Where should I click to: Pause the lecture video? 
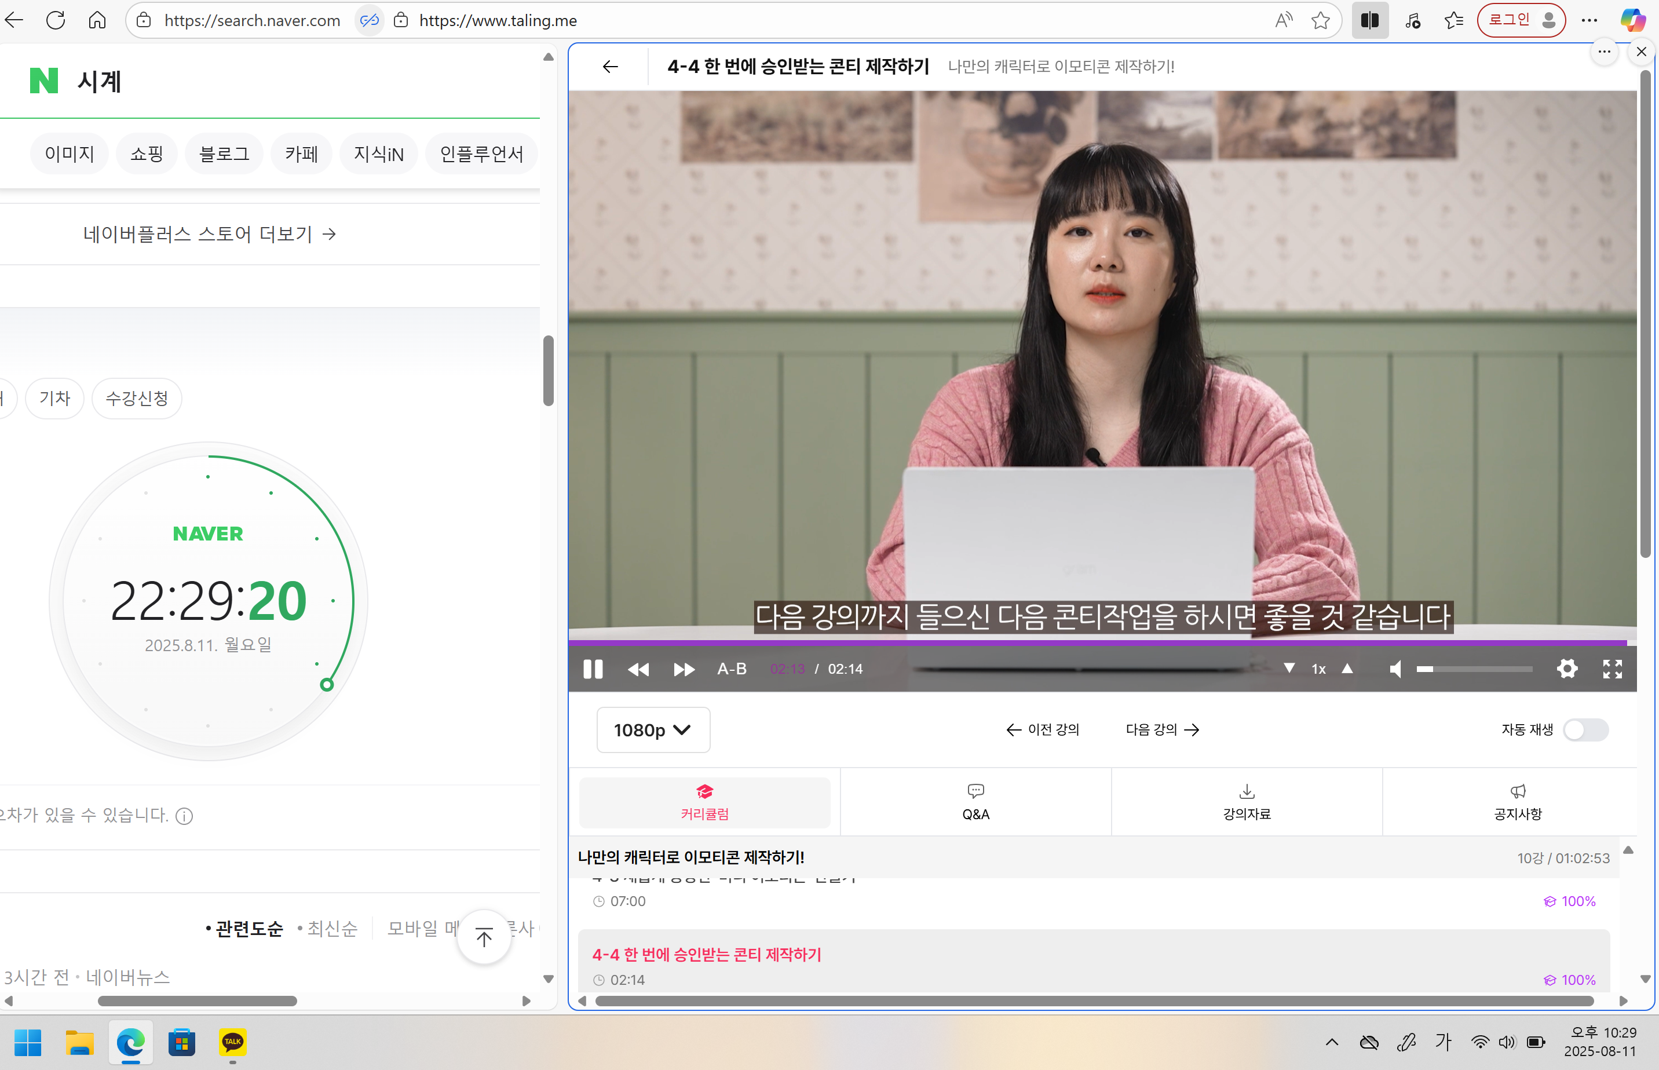[593, 669]
